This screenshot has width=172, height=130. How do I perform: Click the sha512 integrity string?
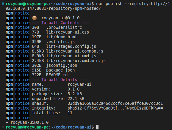point(115,108)
